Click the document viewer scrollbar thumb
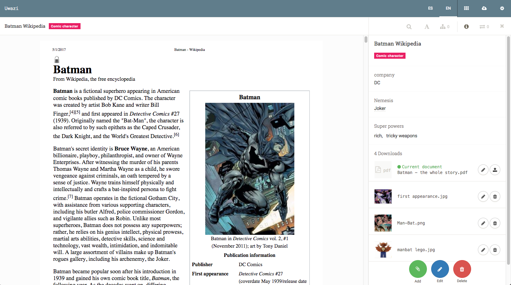The image size is (511, 285). 366,39
